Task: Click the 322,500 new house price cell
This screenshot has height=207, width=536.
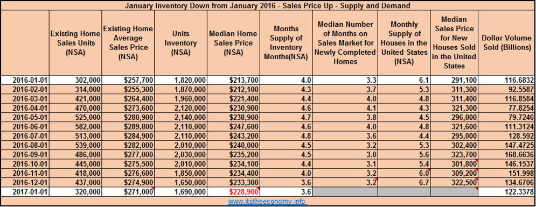Action: [454, 182]
